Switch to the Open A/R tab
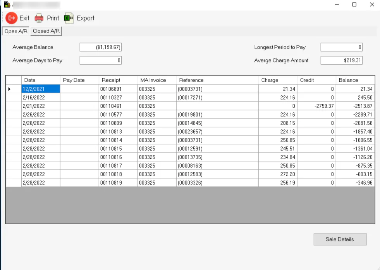This screenshot has height=270, width=380. tap(16, 31)
